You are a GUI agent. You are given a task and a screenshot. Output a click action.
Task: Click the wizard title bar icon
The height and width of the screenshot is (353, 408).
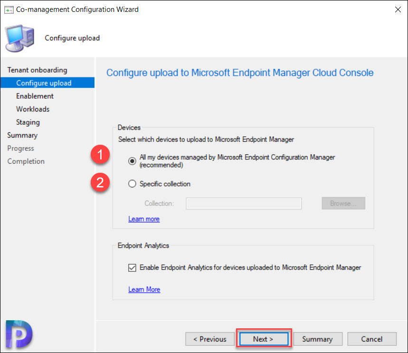[9, 10]
